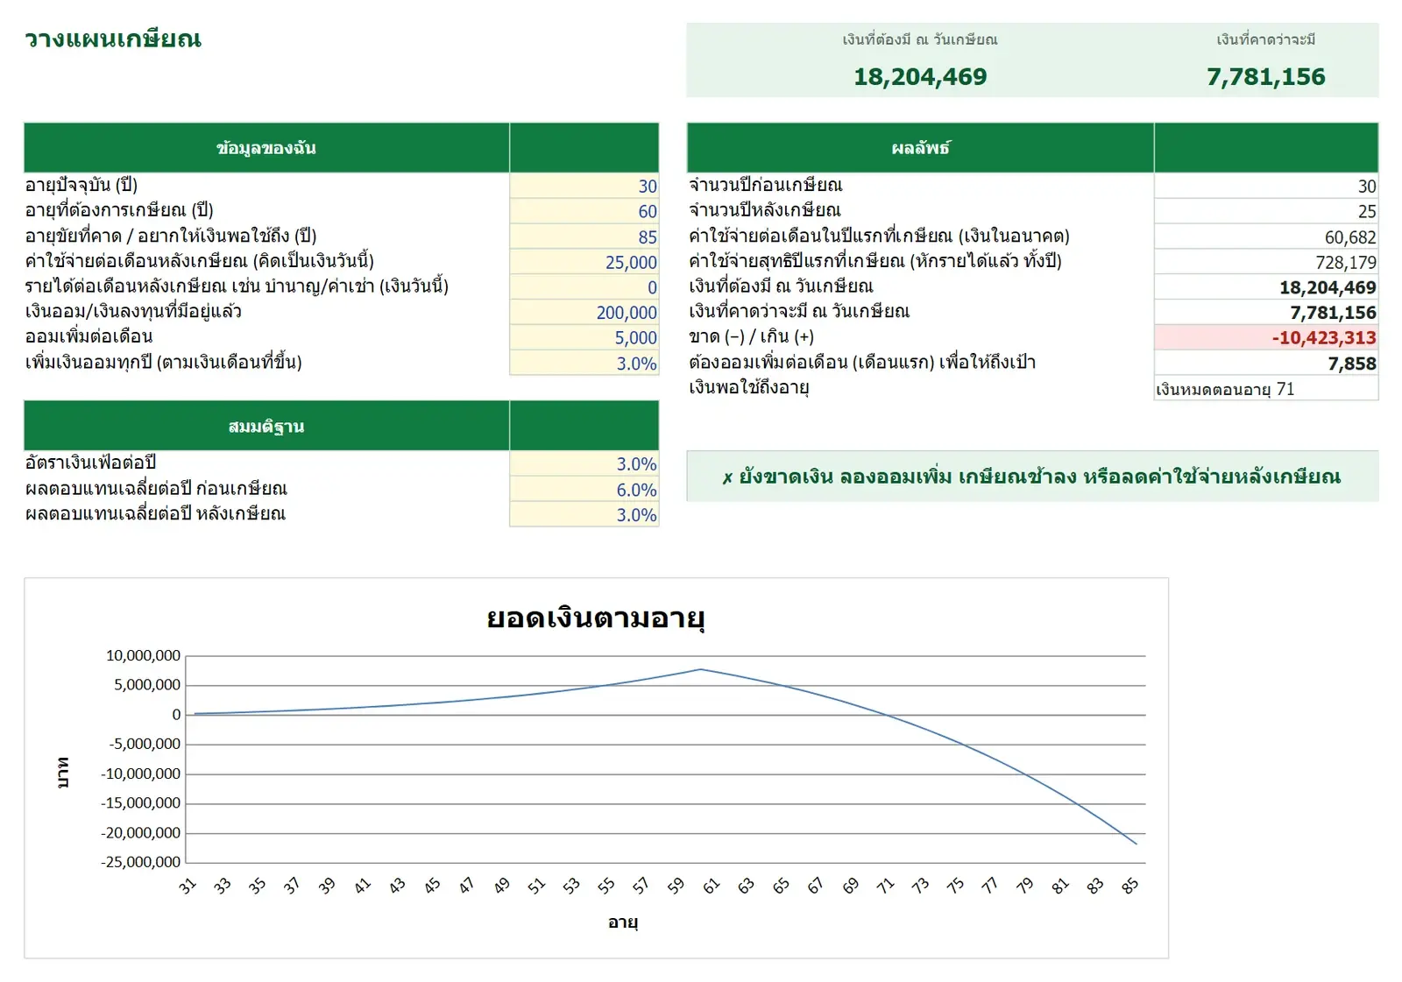This screenshot has width=1402, height=982.
Task: Select the label "ขาด (-) / เกิน (+)"
Action: pos(751,336)
